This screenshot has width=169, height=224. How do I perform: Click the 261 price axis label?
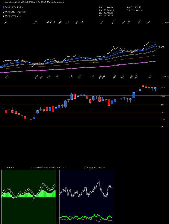[163, 127]
